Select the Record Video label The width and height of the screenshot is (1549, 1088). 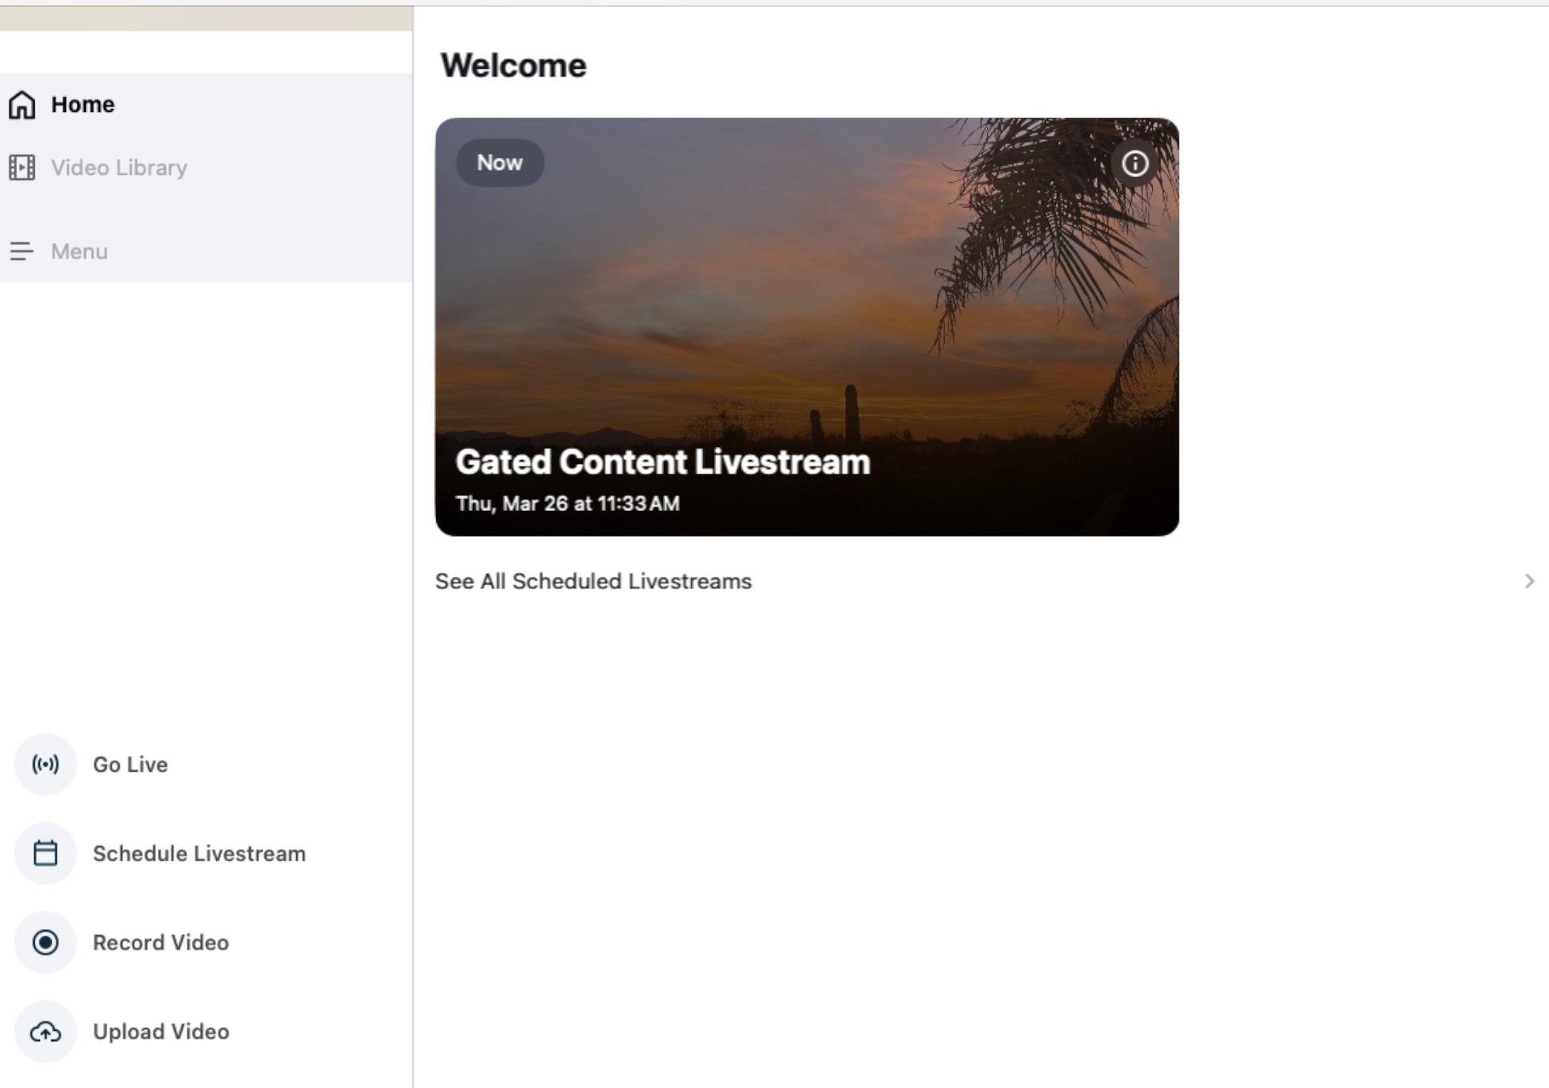coord(161,943)
